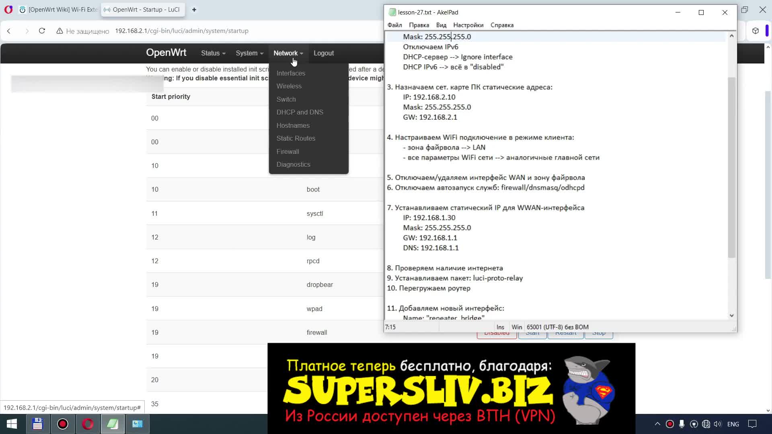The height and width of the screenshot is (434, 772).
Task: Choose Wireless in the Network menu
Action: 289,86
